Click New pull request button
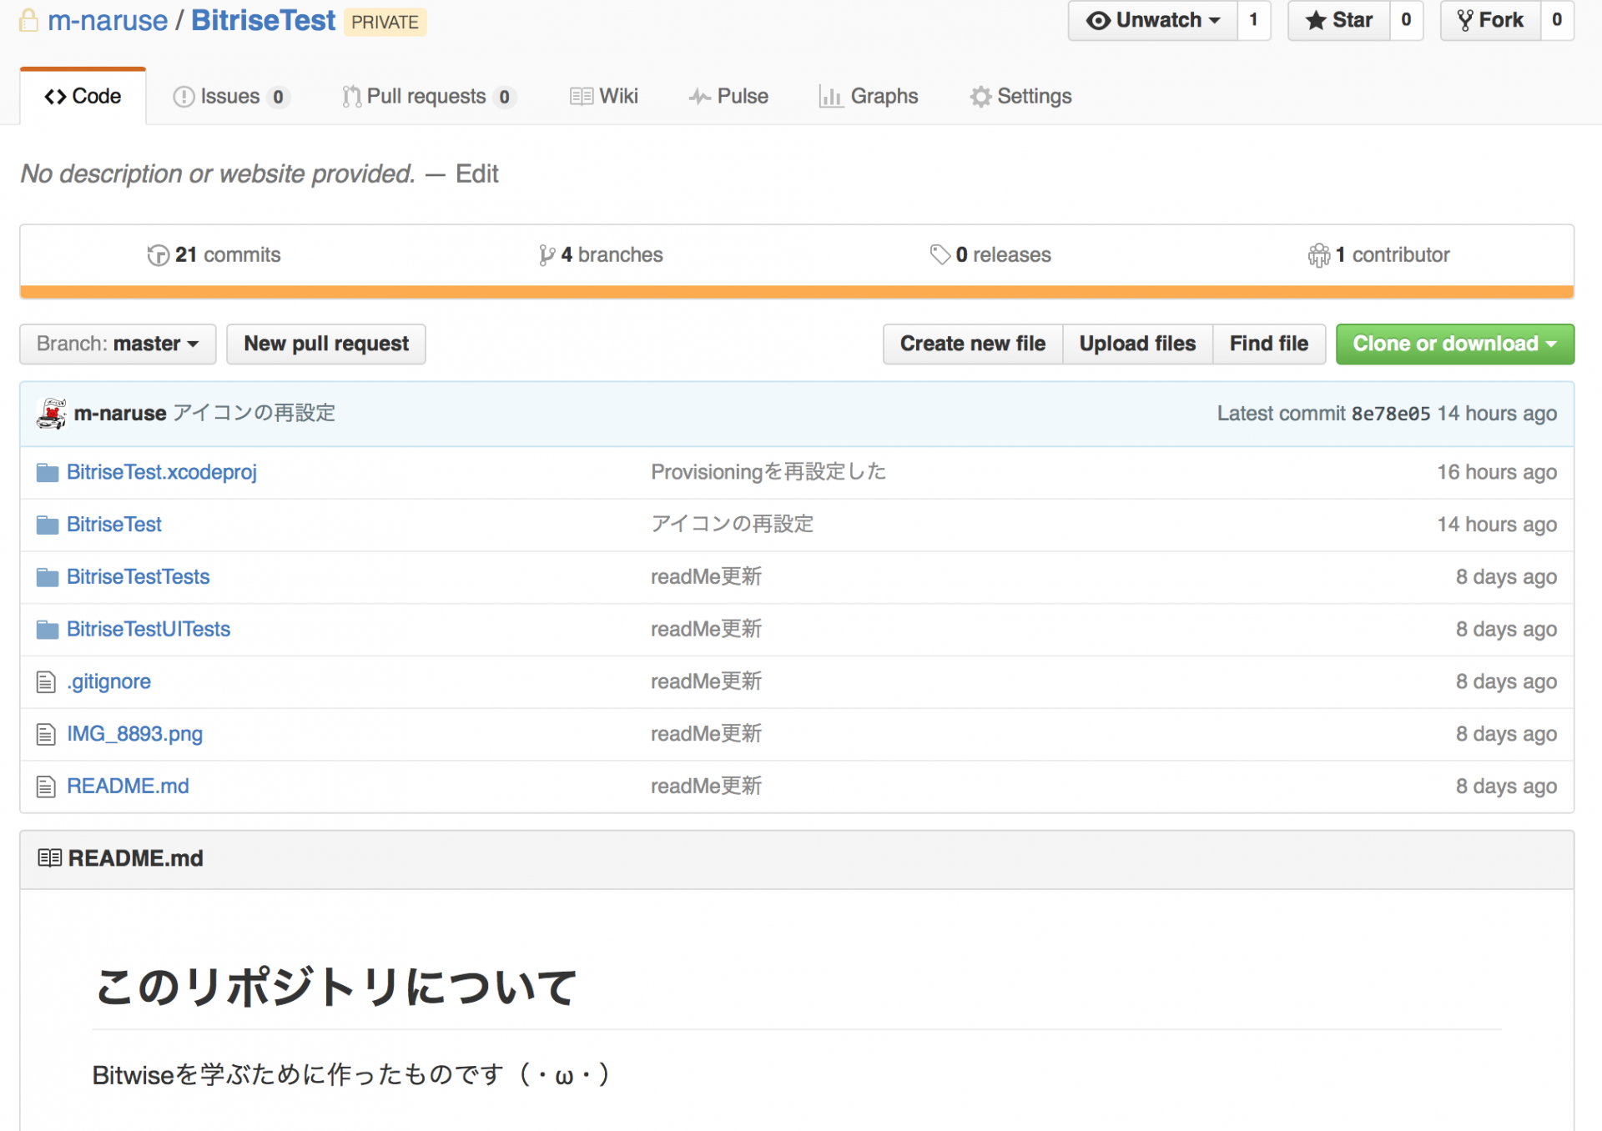 [326, 344]
